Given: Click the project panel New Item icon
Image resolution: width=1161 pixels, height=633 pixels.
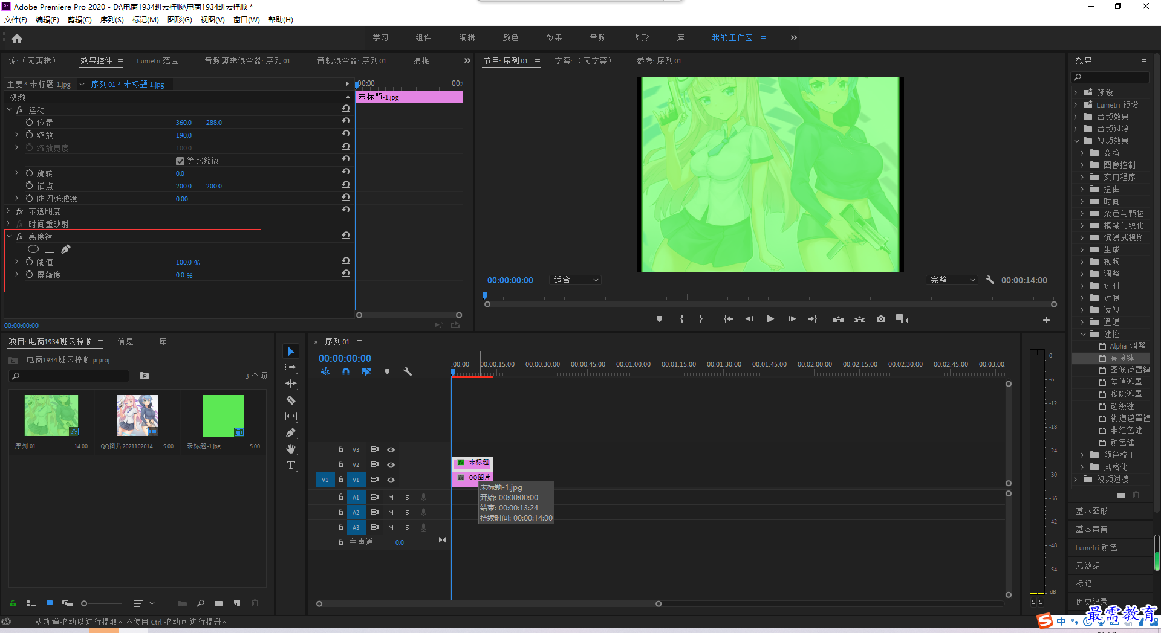Looking at the screenshot, I should [x=237, y=603].
